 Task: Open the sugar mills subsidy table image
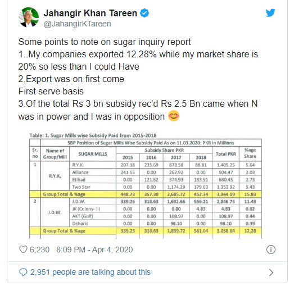point(146,185)
